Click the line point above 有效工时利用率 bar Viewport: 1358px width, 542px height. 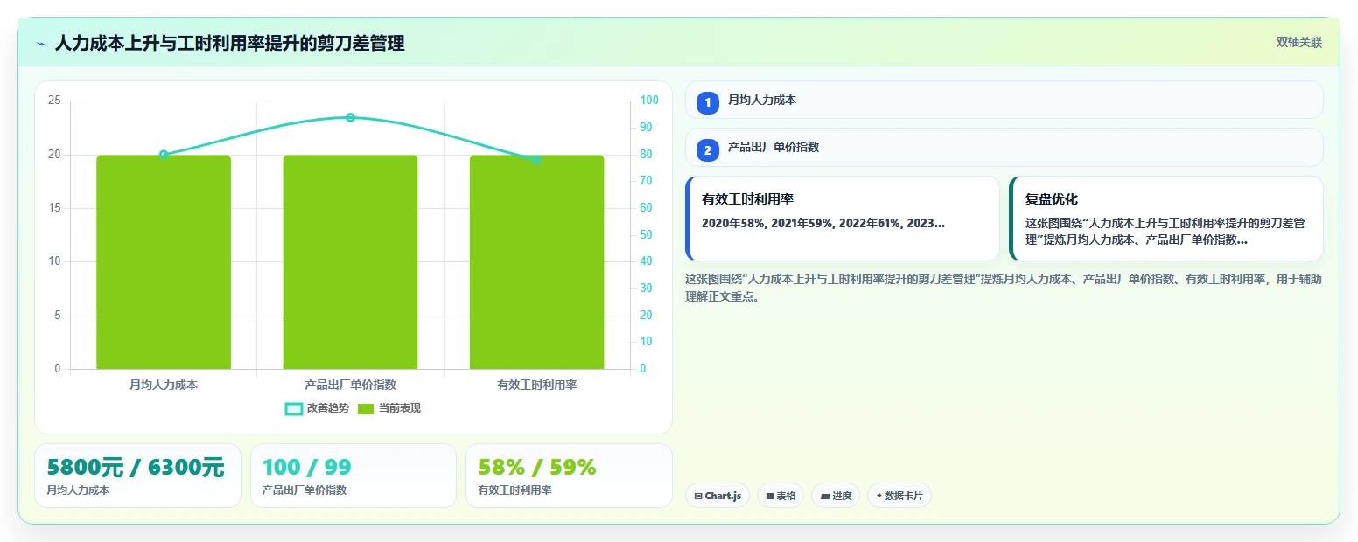pos(536,160)
